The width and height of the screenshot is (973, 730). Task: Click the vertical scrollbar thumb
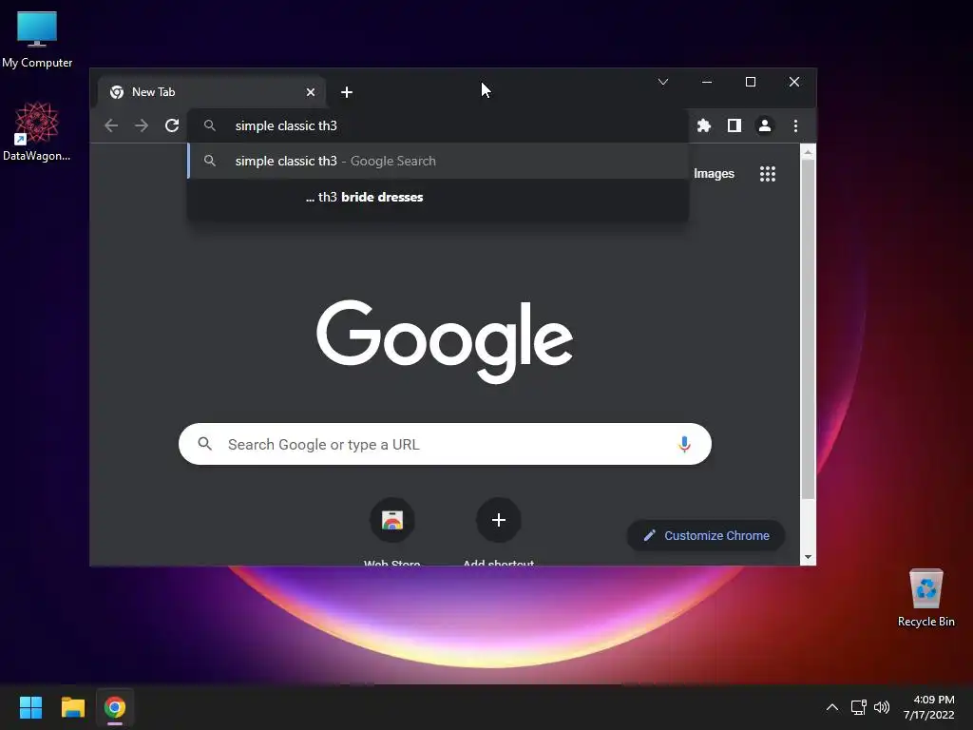coord(808,329)
